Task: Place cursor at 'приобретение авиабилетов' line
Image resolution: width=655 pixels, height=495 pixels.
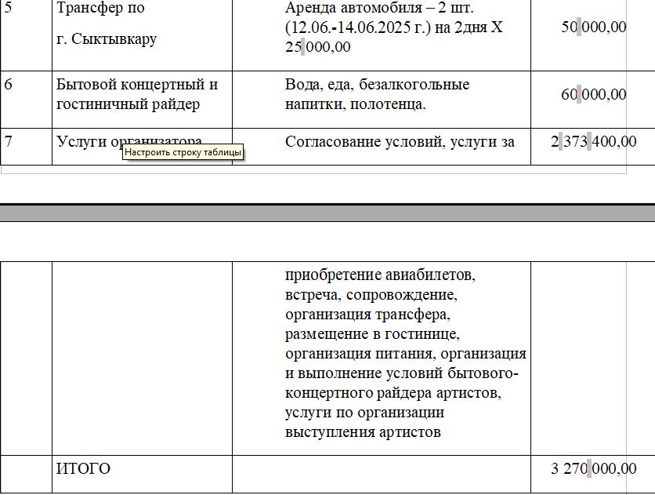Action: (x=380, y=275)
